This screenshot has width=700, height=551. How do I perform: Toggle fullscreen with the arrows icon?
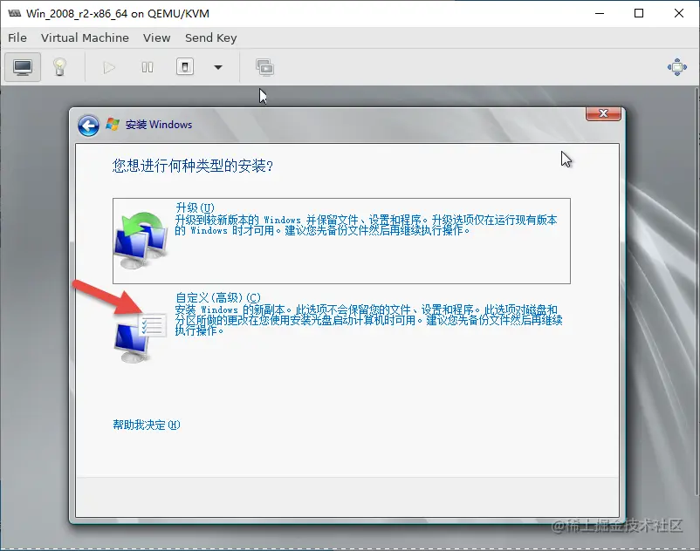point(677,67)
